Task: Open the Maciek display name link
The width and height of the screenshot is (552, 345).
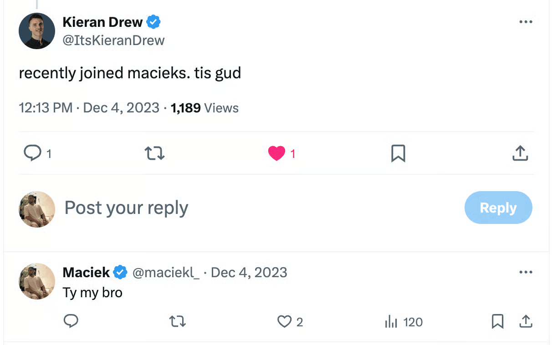Action: pyautogui.click(x=86, y=272)
